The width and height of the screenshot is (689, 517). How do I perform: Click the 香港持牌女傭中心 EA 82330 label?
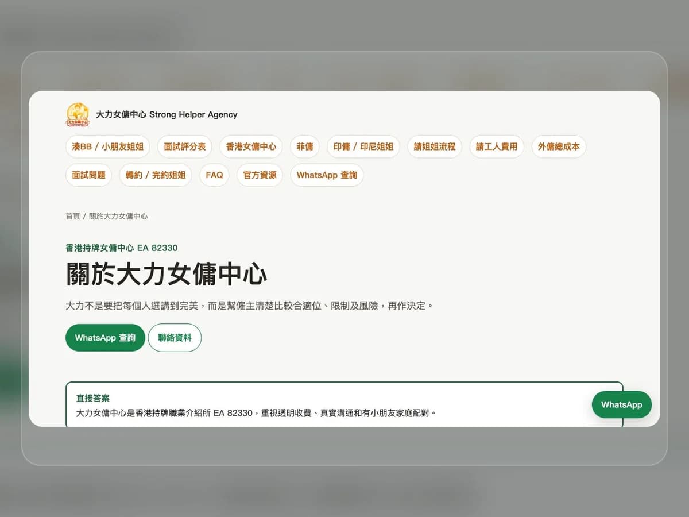tap(122, 248)
